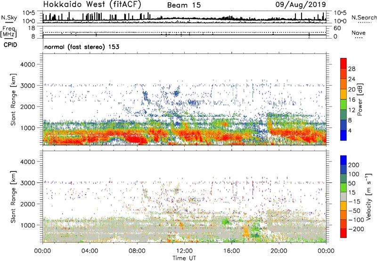Click the 'N.Search' legend label

coord(364,17)
